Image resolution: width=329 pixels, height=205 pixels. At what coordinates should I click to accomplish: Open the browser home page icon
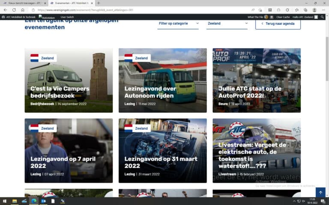(23, 10)
